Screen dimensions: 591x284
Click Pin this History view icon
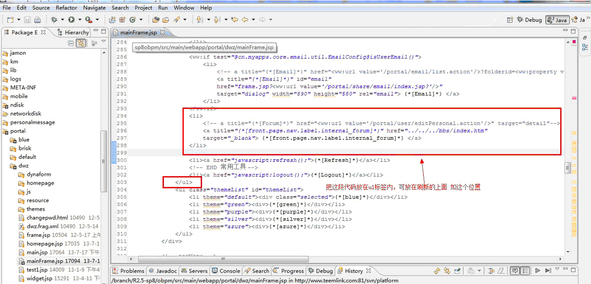457,270
